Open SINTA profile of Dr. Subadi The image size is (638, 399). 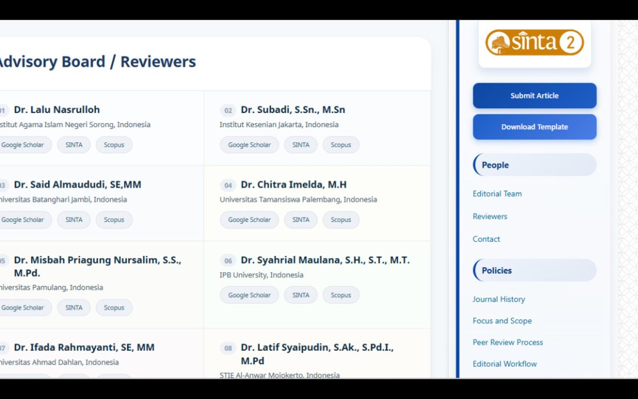click(x=301, y=145)
